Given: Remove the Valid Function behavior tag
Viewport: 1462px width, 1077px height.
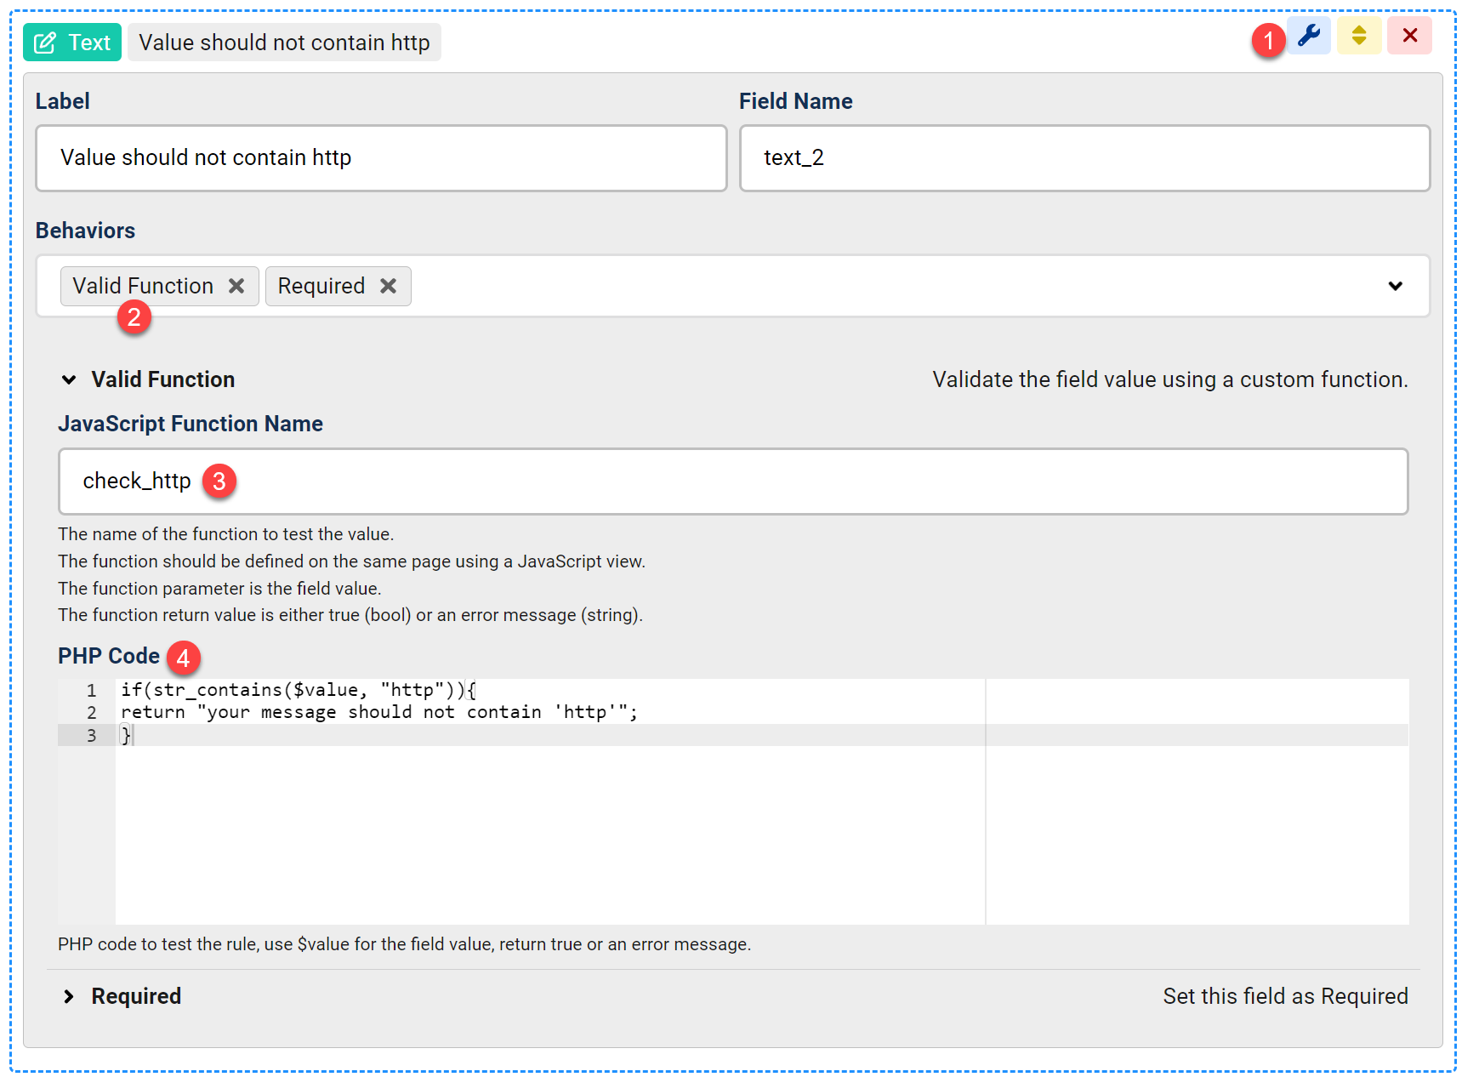Looking at the screenshot, I should 236,287.
